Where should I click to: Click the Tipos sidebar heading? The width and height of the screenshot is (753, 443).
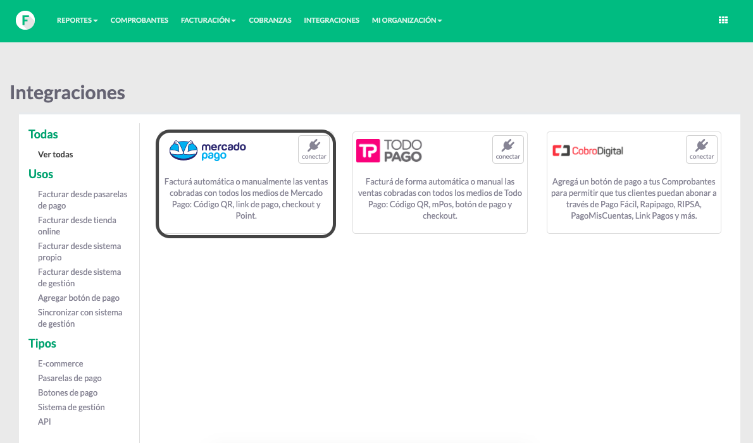click(x=42, y=343)
